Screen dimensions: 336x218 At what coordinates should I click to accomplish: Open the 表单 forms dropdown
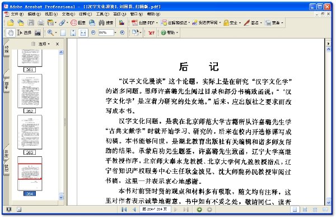(274, 22)
